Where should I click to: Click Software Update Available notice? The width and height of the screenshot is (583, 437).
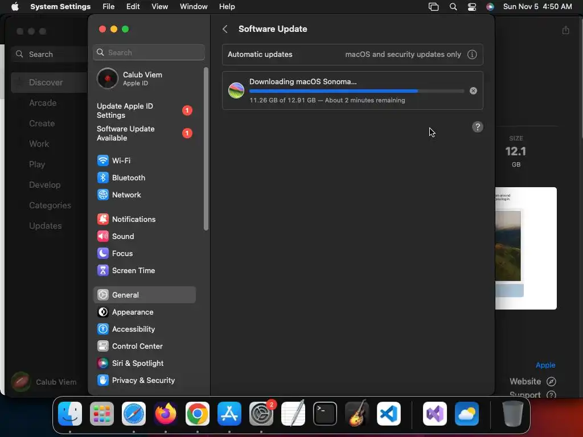pyautogui.click(x=144, y=133)
